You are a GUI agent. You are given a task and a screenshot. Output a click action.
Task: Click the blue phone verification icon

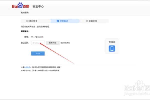pos(112,48)
